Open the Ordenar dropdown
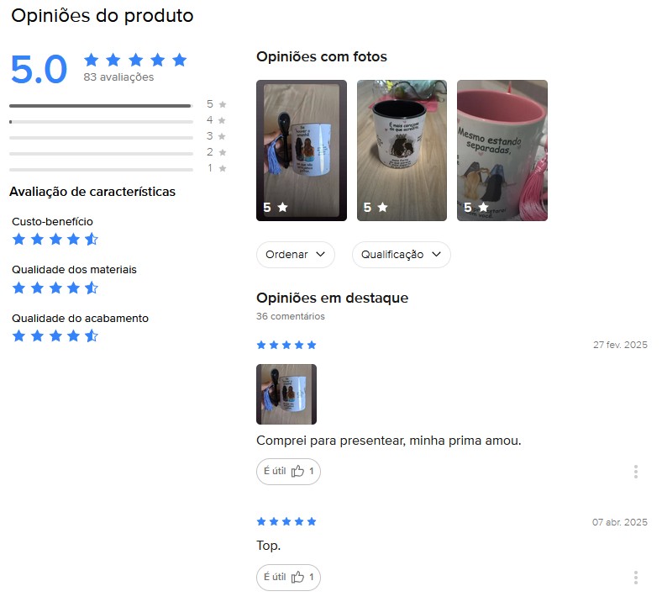662x602 pixels. click(x=296, y=255)
